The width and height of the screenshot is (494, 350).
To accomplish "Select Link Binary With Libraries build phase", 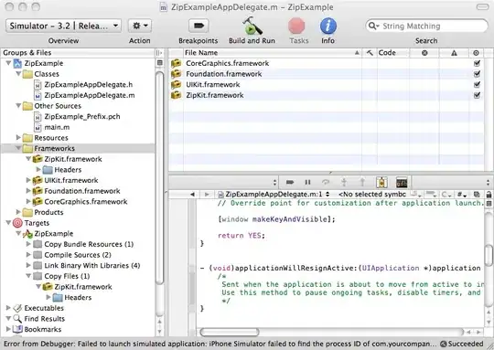I will 92,266.
